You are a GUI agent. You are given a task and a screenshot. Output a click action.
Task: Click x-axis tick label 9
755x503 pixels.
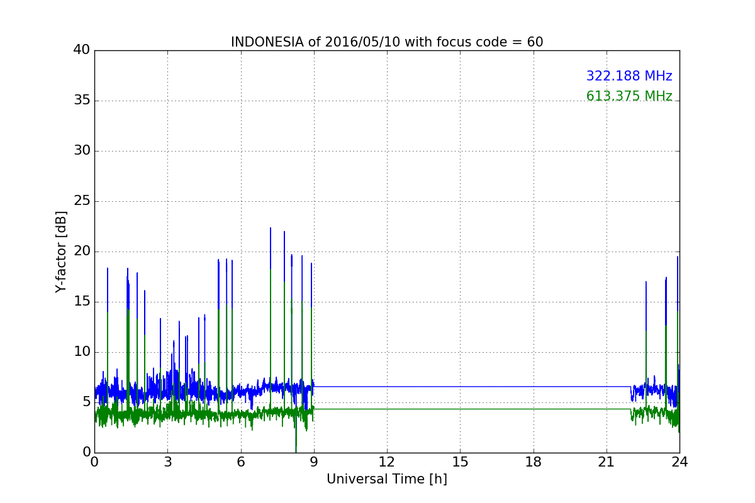pos(314,462)
